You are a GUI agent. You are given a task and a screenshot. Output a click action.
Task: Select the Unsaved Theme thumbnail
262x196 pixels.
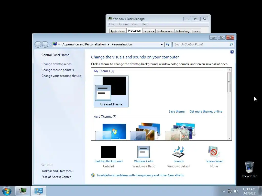point(111,91)
